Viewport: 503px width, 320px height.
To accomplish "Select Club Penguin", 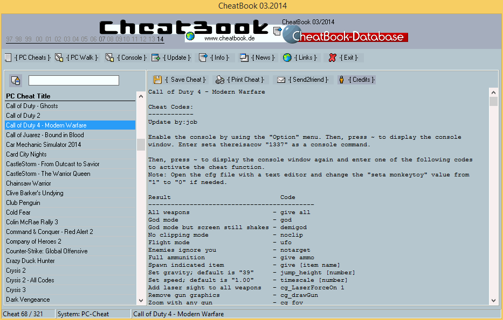I will pos(71,203).
